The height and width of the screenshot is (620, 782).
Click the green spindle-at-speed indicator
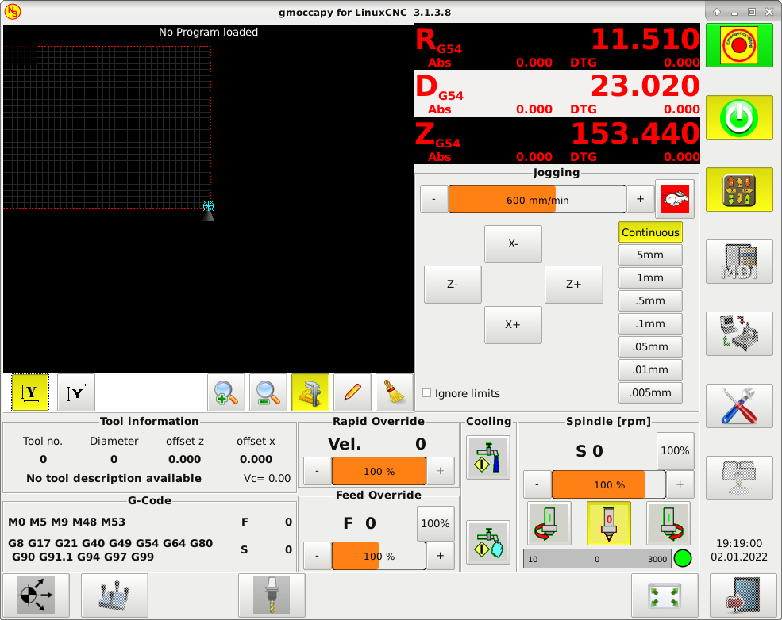pos(683,558)
